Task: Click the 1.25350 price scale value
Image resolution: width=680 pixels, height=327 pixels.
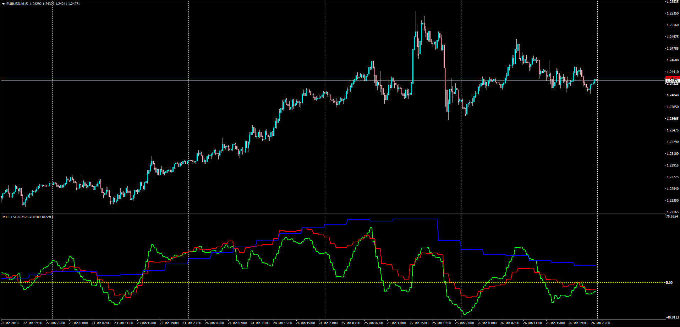Action: coord(673,13)
